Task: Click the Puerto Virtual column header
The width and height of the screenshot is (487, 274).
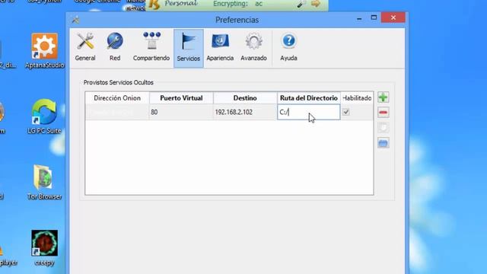Action: coord(181,98)
